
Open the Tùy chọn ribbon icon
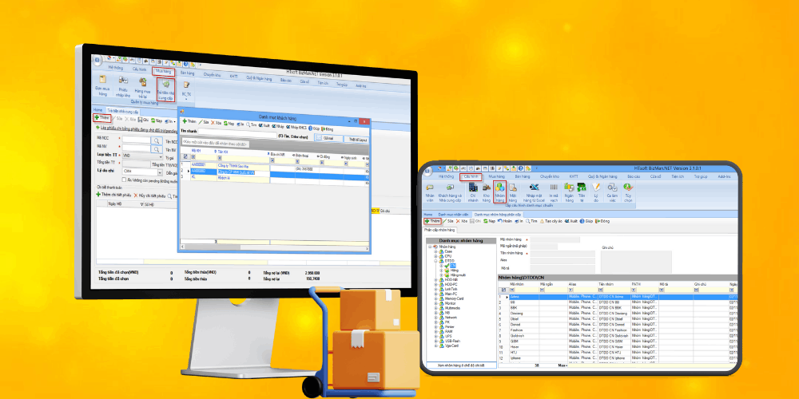(x=629, y=194)
